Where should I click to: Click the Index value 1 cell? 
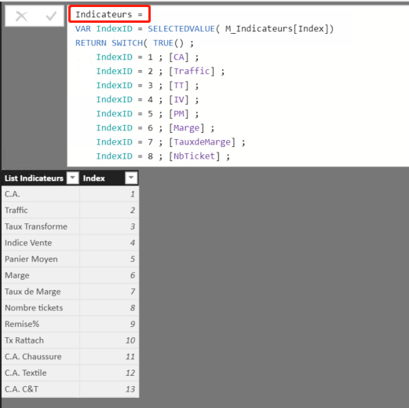coord(109,194)
